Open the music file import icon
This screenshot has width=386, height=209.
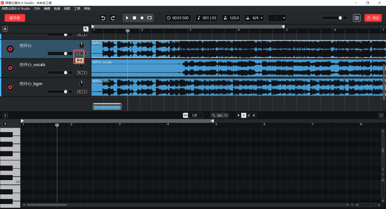pyautogui.click(x=356, y=18)
